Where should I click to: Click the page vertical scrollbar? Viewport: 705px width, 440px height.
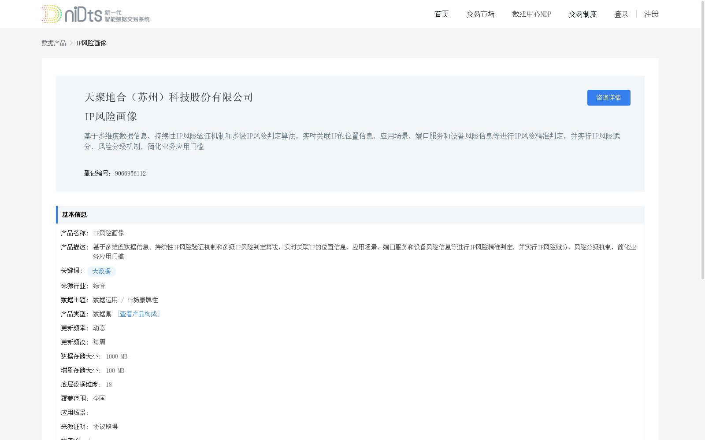703,141
